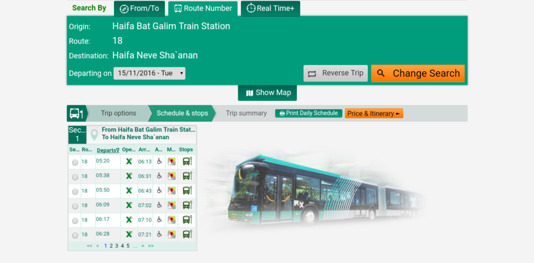Click the wheelchair accessibility icon for 05:20 trip

pyautogui.click(x=159, y=162)
